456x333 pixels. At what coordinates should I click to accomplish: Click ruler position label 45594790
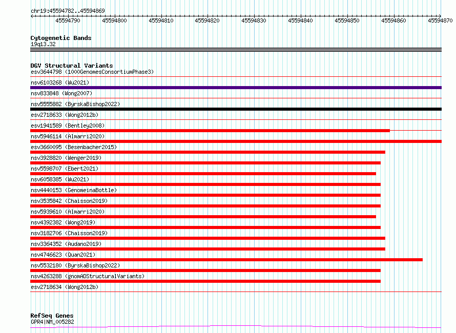(x=68, y=20)
